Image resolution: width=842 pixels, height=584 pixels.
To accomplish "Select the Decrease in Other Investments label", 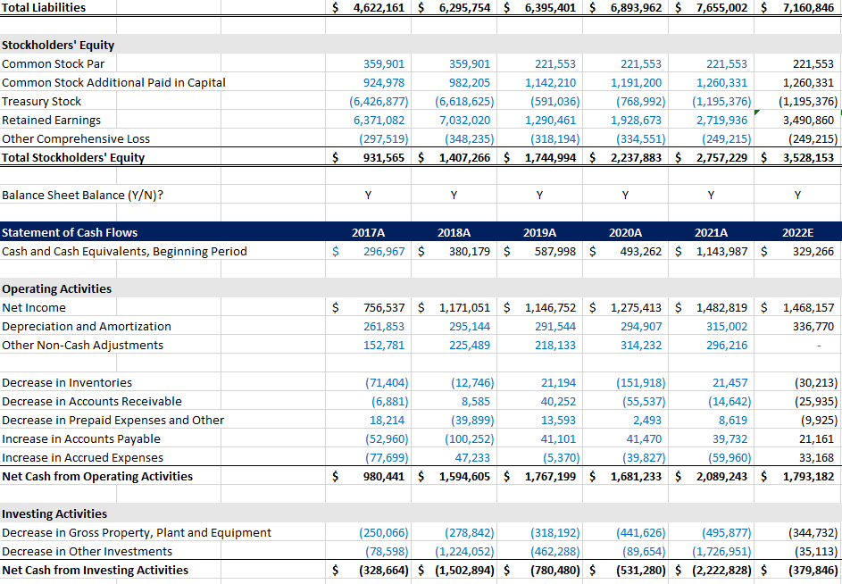I will [87, 552].
